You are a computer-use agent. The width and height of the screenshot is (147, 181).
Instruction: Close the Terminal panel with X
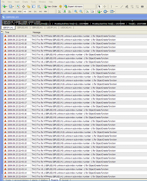point(2,31)
